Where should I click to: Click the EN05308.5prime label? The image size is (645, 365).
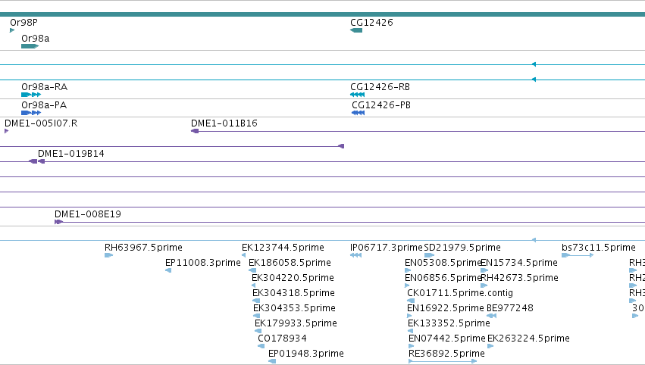point(443,262)
